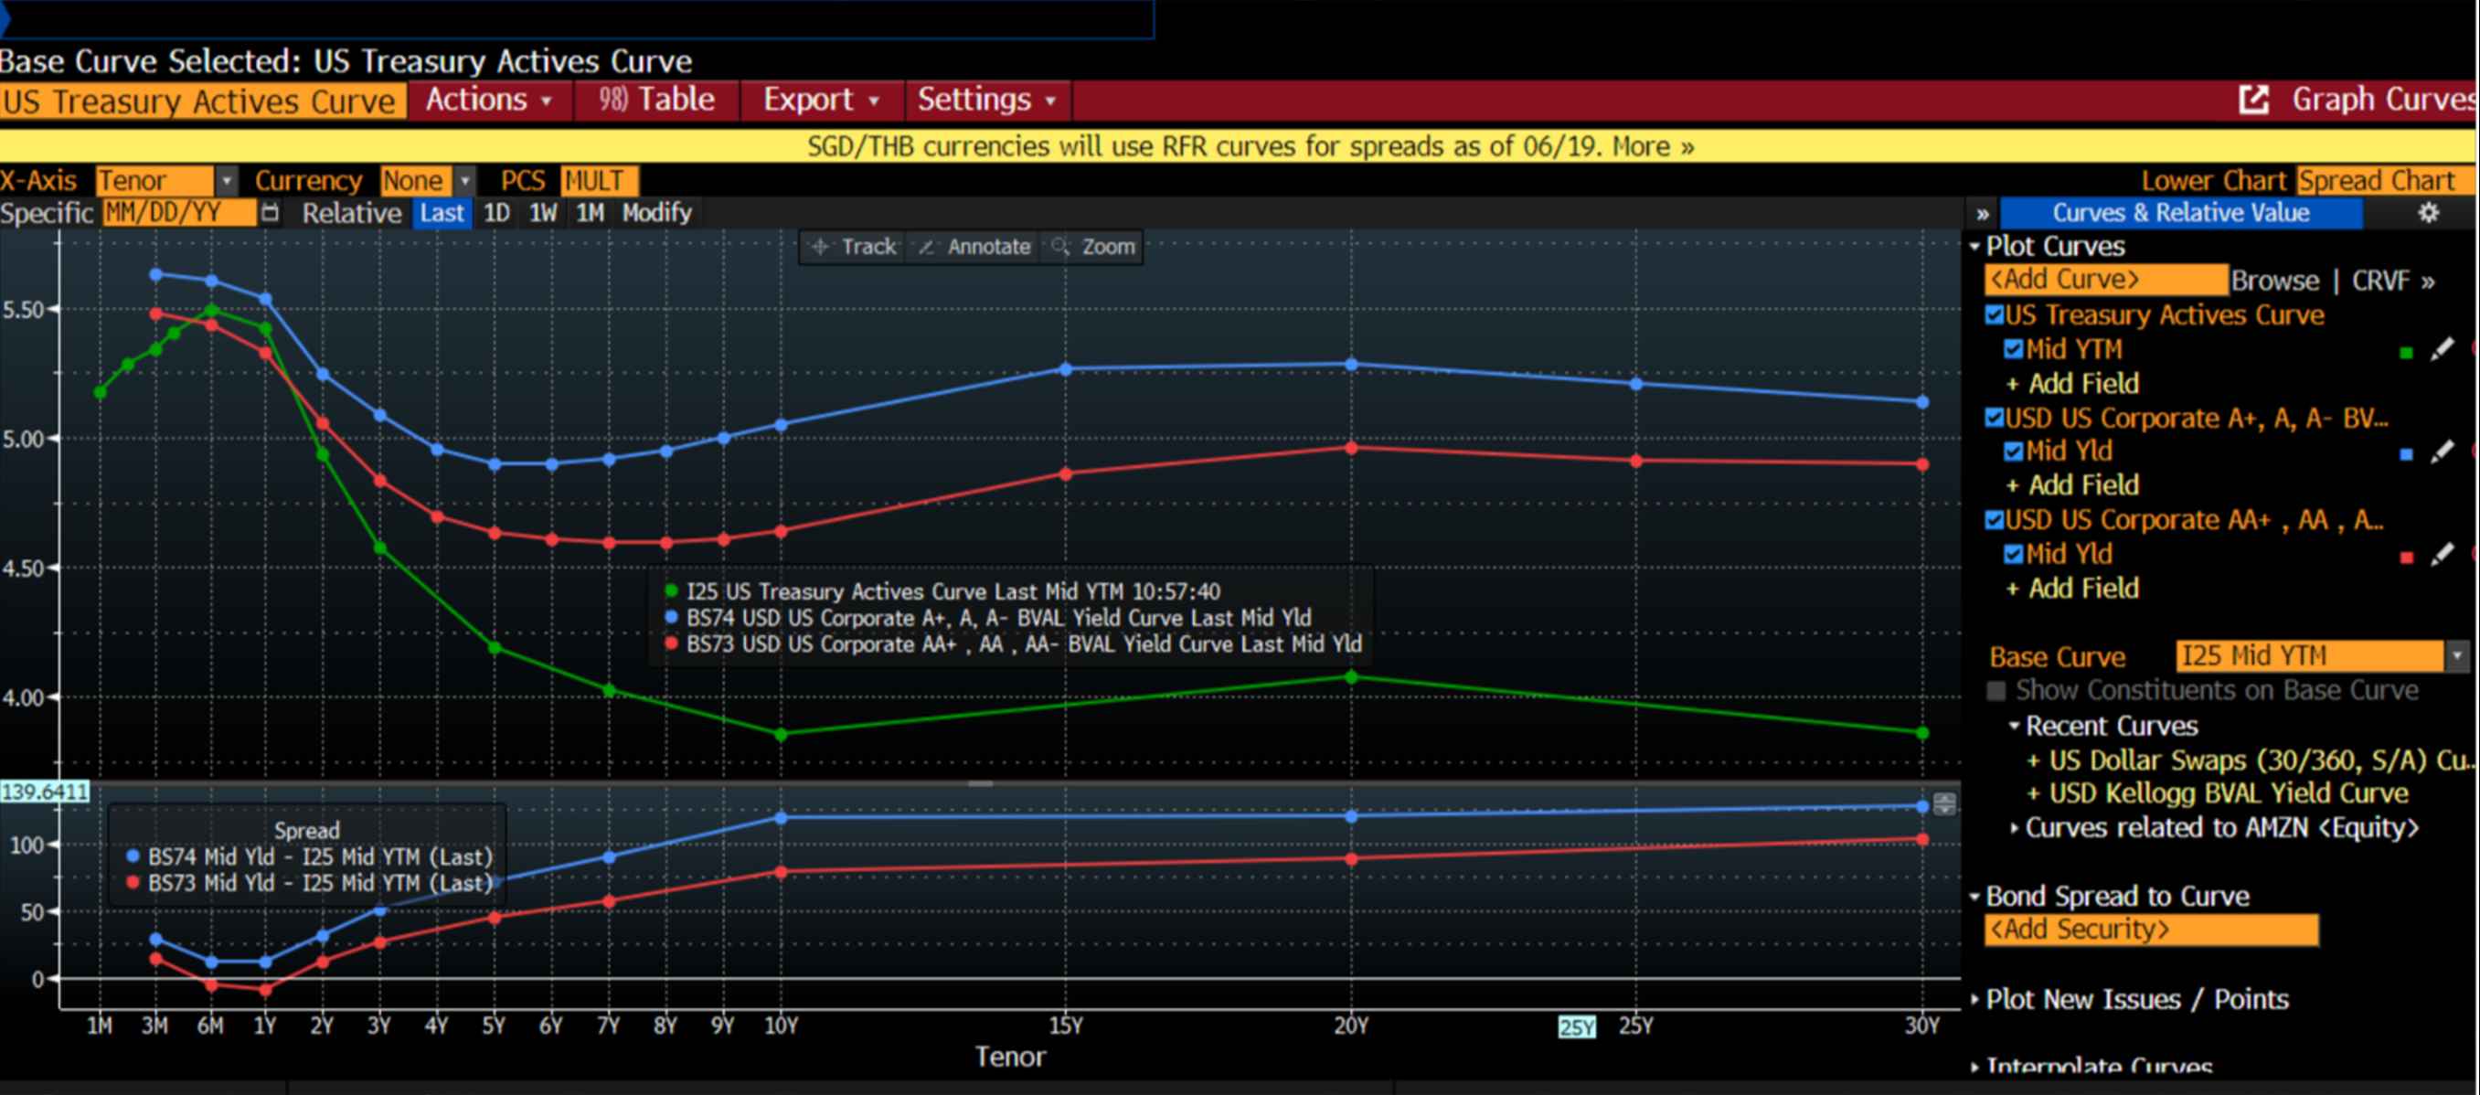Click the calendar icon next to MM/DD/YY

[x=271, y=213]
